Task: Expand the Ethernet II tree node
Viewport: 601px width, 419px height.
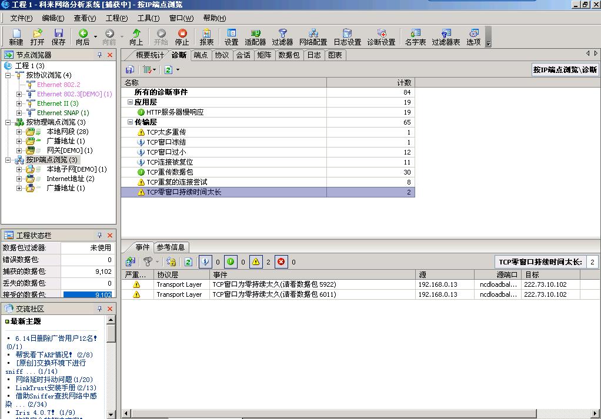Action: click(19, 103)
